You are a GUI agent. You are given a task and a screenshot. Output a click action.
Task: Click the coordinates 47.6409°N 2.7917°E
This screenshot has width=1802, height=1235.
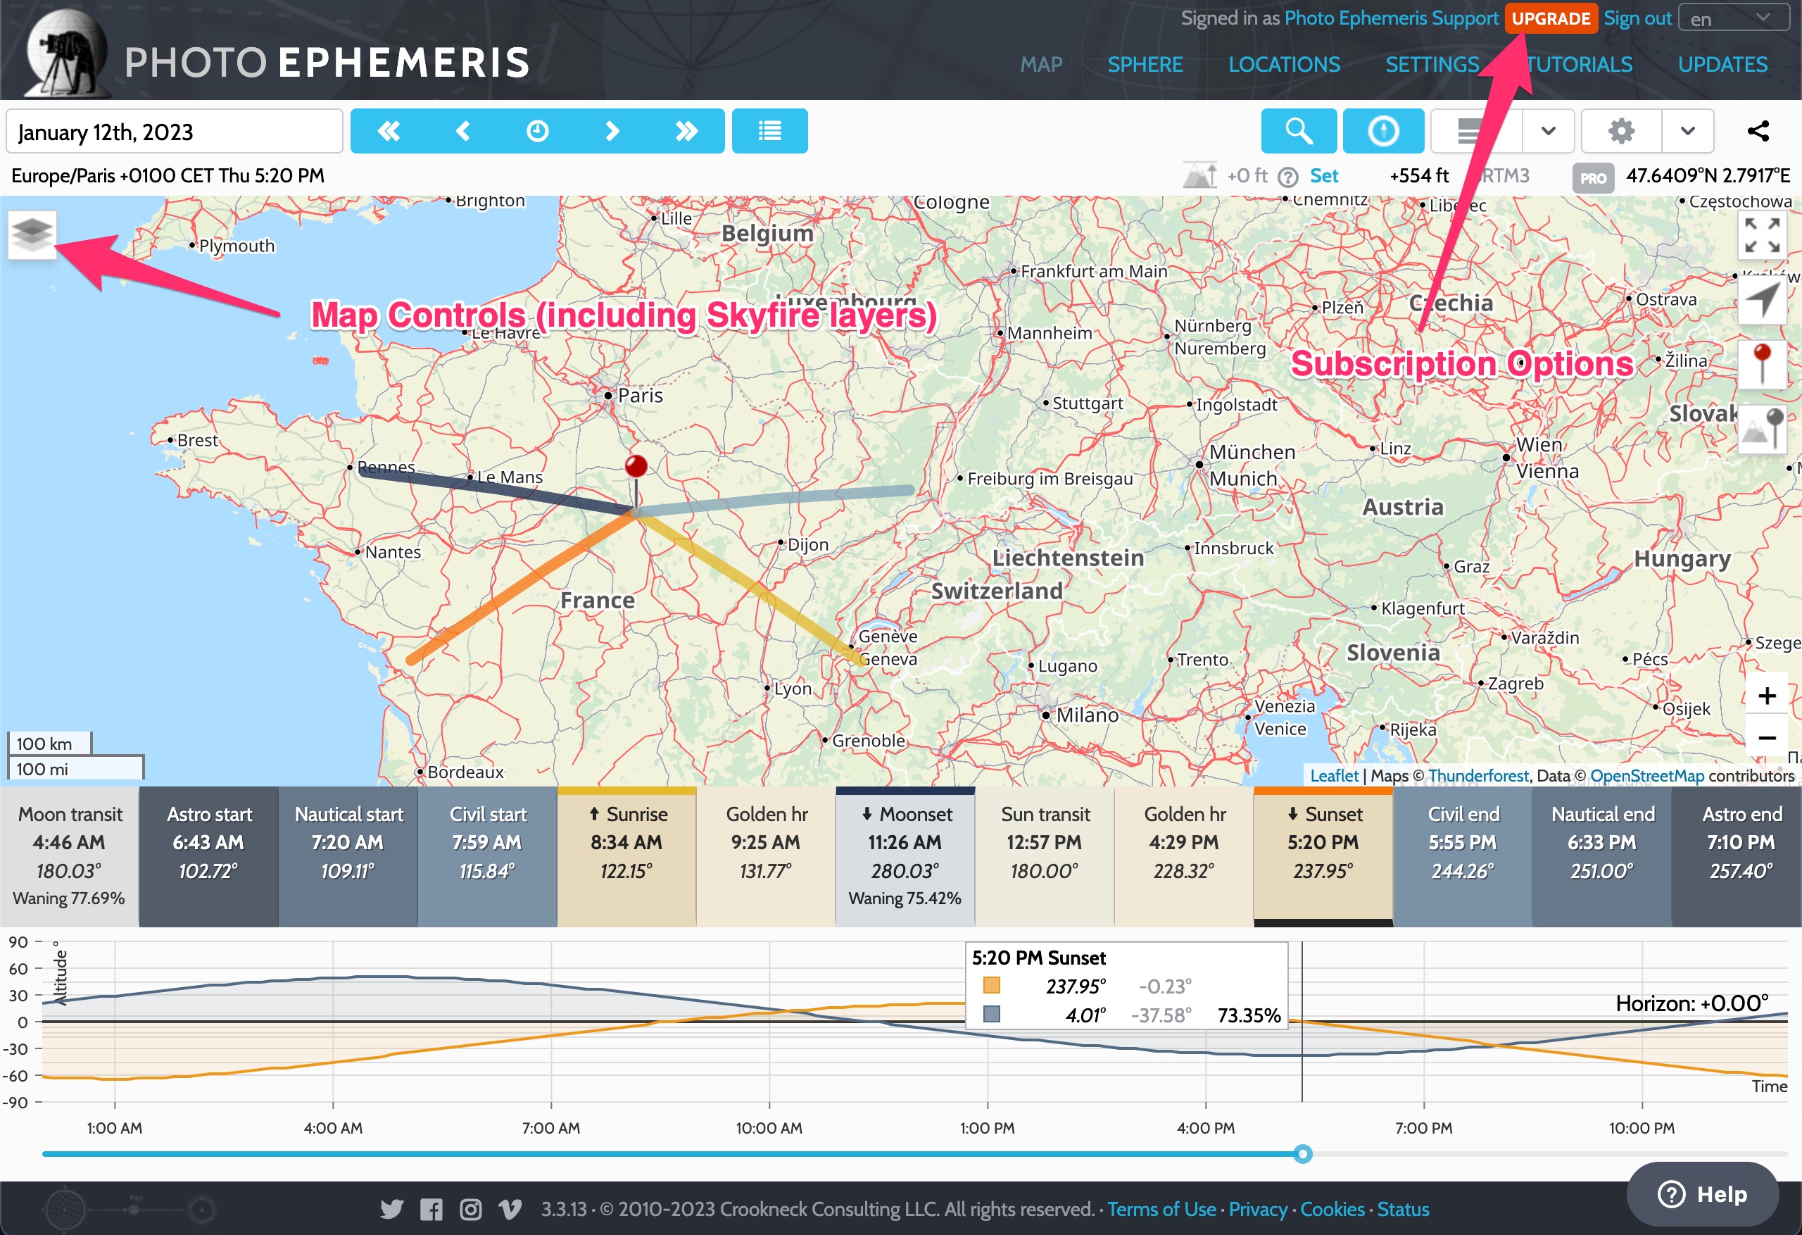pyautogui.click(x=1708, y=176)
